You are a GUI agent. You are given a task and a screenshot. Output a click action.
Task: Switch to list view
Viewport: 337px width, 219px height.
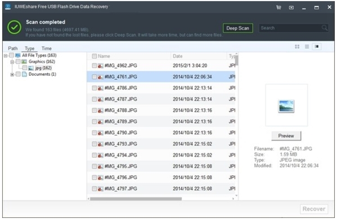coord(307,47)
